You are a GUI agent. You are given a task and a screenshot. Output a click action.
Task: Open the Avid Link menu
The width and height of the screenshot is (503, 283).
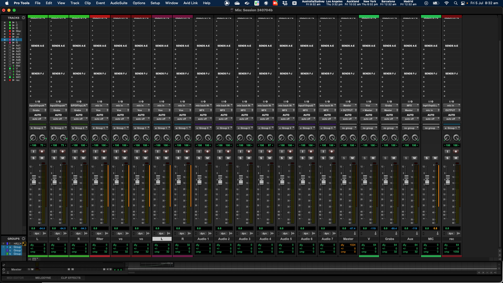(x=190, y=3)
